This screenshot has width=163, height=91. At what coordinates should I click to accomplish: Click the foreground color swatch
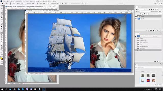(1, 58)
